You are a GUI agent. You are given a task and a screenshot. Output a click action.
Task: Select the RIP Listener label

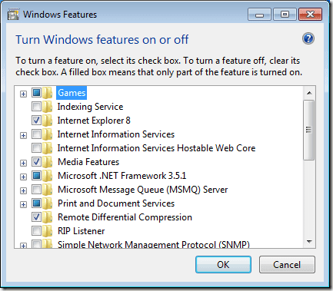[82, 231]
